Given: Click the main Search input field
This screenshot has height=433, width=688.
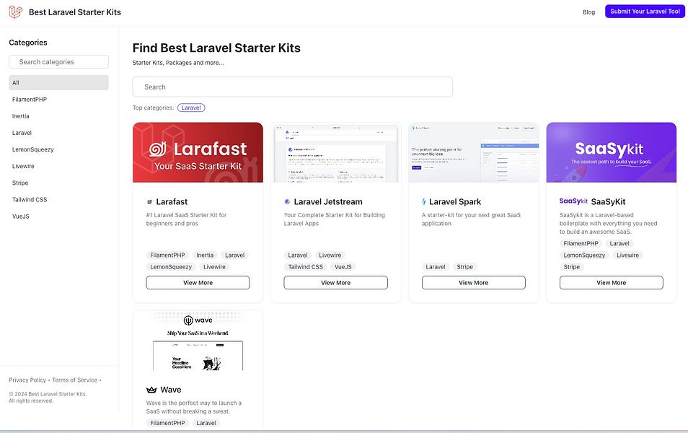Looking at the screenshot, I should pyautogui.click(x=291, y=86).
